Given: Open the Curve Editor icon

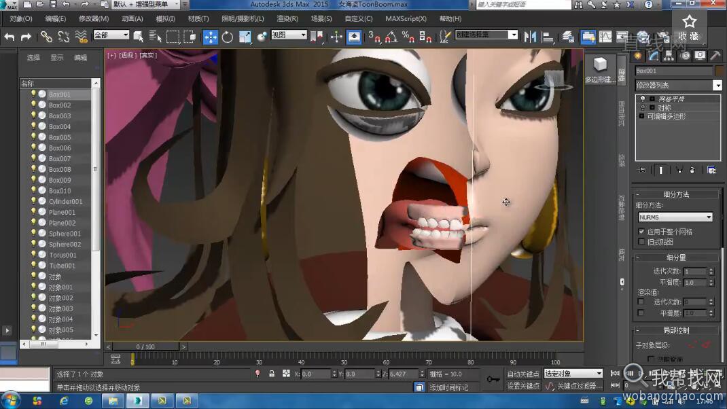Looking at the screenshot, I should coord(605,37).
